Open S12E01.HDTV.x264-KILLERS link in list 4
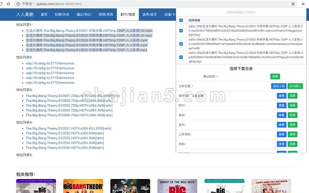The image size is (309, 193). coord(69,128)
